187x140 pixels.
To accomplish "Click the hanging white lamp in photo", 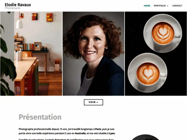I will pos(19,24).
